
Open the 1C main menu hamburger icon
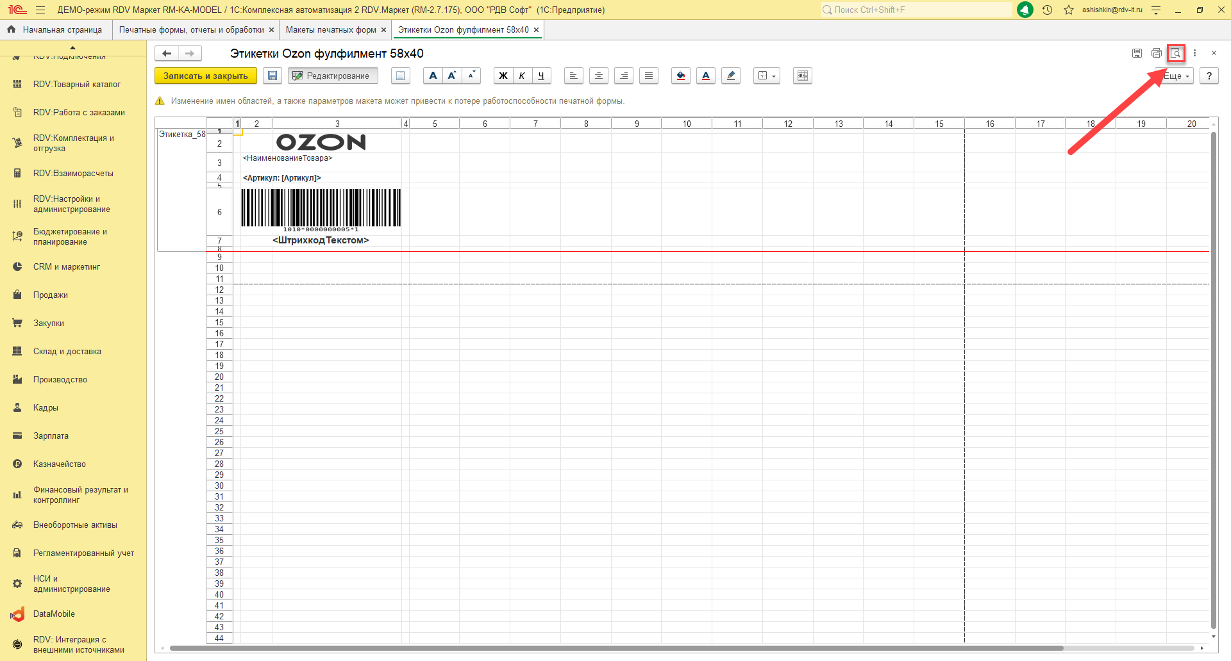pos(40,10)
